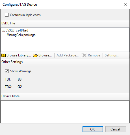Choose Add Package... in the toolbar
Screen dimensions: 130x135
(x=68, y=55)
